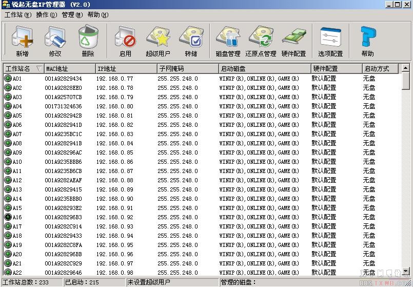Sort by the MAC地址 column header
The image size is (413, 287).
coord(70,69)
